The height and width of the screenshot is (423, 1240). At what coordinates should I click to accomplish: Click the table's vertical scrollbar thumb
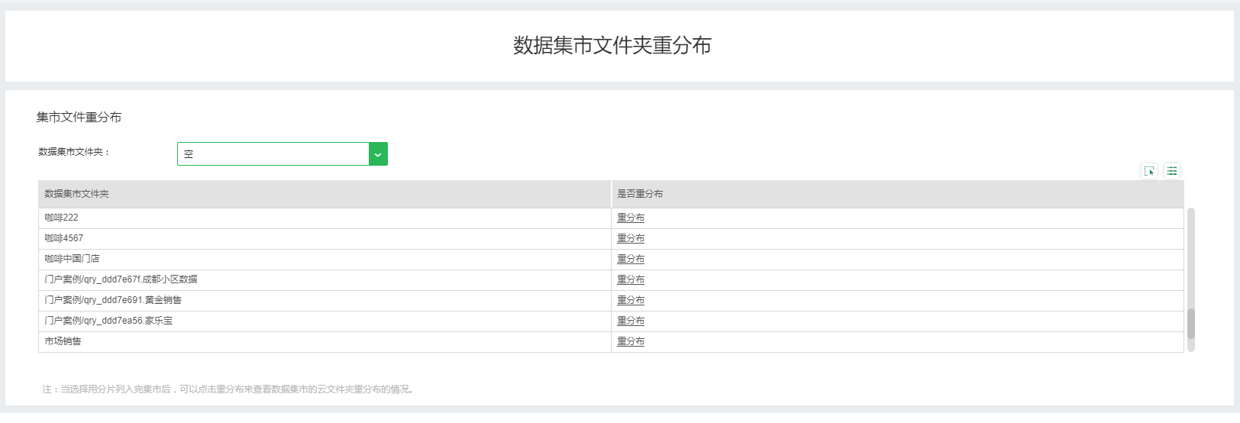point(1191,324)
